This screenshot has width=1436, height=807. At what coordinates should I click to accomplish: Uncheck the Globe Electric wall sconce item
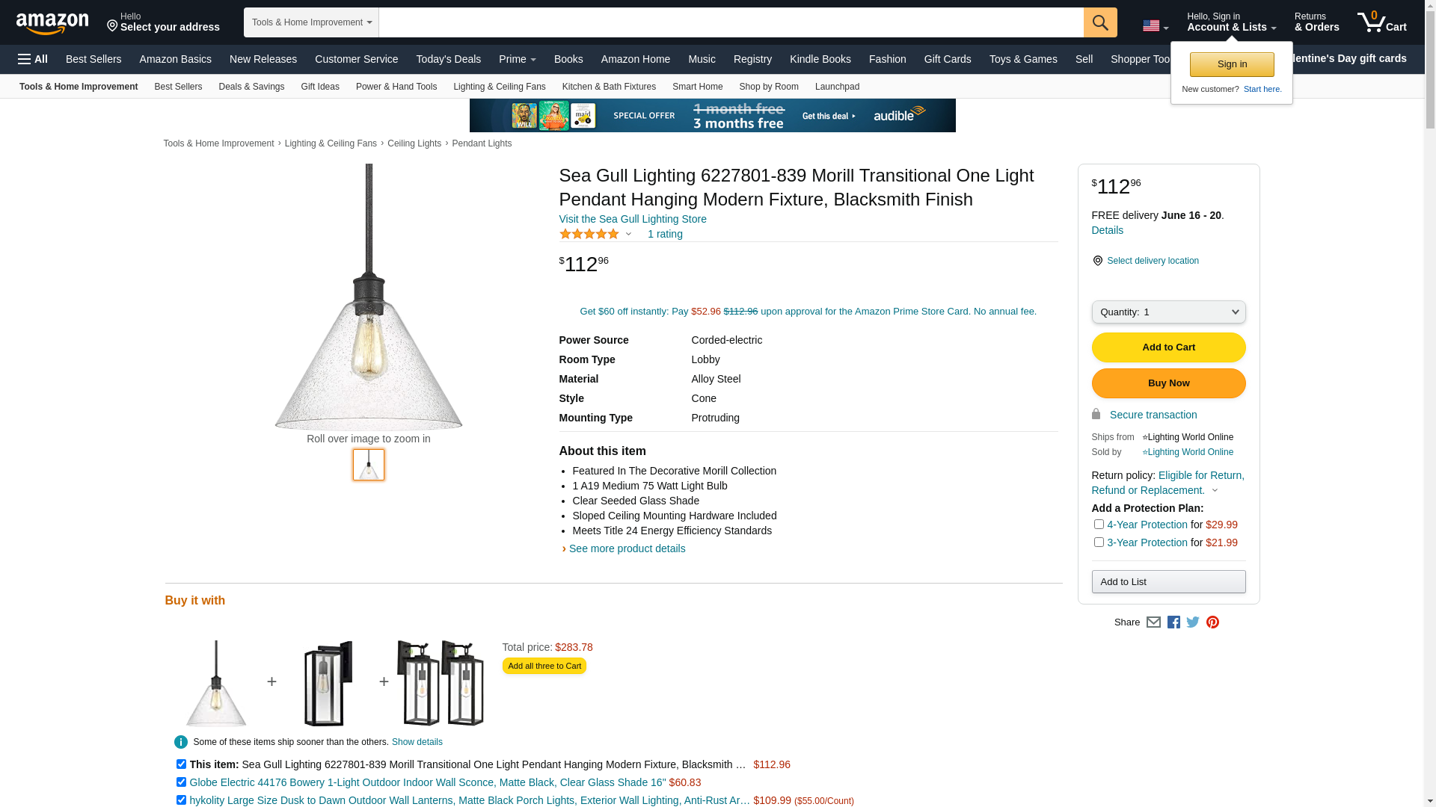click(181, 782)
